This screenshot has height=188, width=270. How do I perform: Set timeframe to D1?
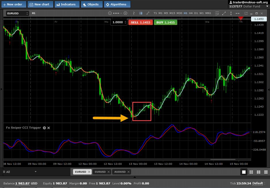click(x=196, y=13)
